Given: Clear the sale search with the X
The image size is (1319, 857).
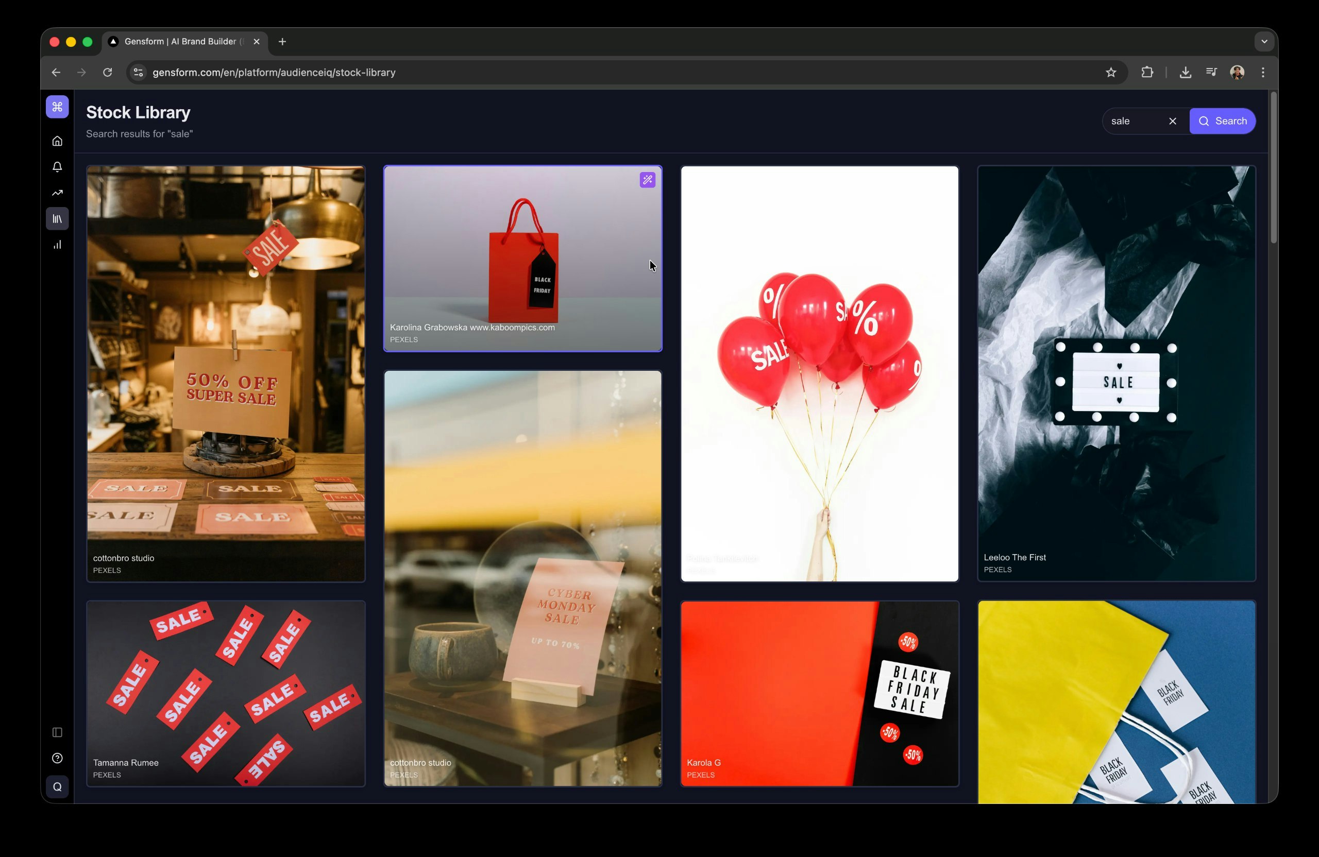Looking at the screenshot, I should pyautogui.click(x=1173, y=121).
